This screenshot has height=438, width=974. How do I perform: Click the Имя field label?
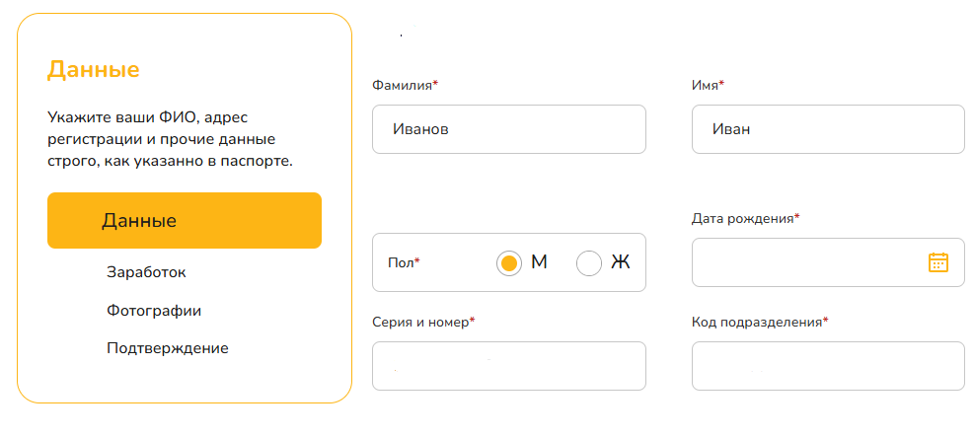coord(706,86)
